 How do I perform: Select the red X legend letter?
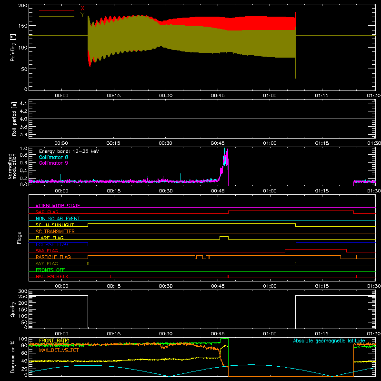(82, 8)
